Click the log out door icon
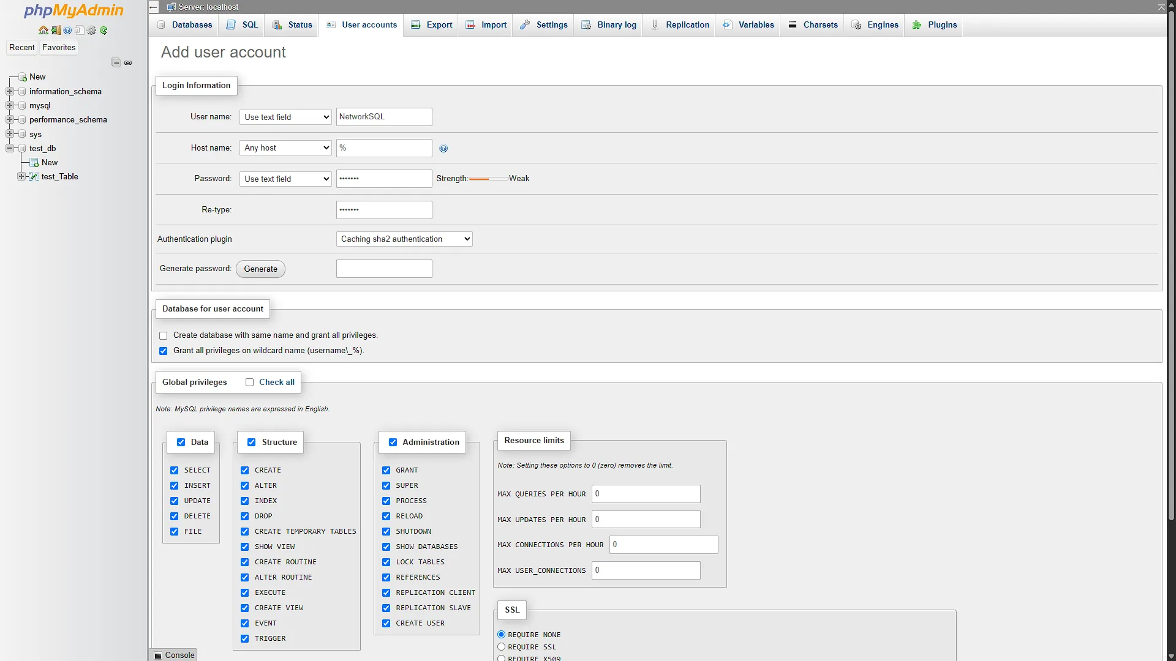The image size is (1176, 661). coord(56,31)
